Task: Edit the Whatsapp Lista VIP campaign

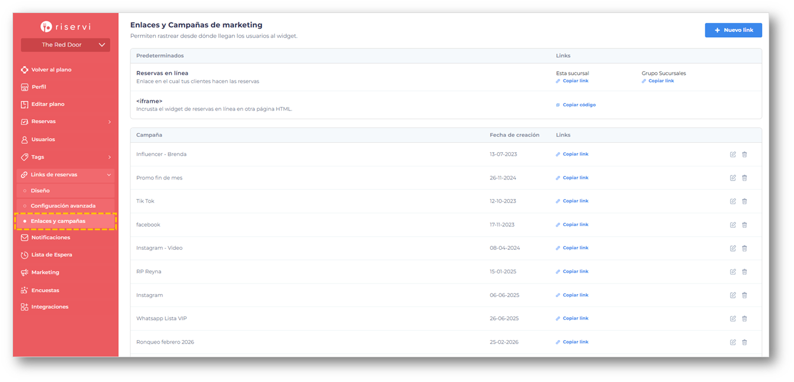Action: pos(733,319)
